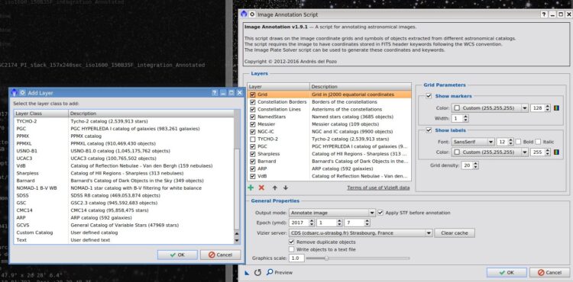573x282 pixels.
Task: Adjust Grid density 20 stepper
Action: click(x=475, y=165)
